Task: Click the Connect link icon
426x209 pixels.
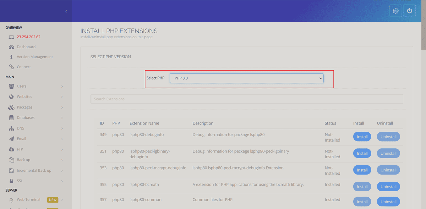Action: pyautogui.click(x=11, y=67)
